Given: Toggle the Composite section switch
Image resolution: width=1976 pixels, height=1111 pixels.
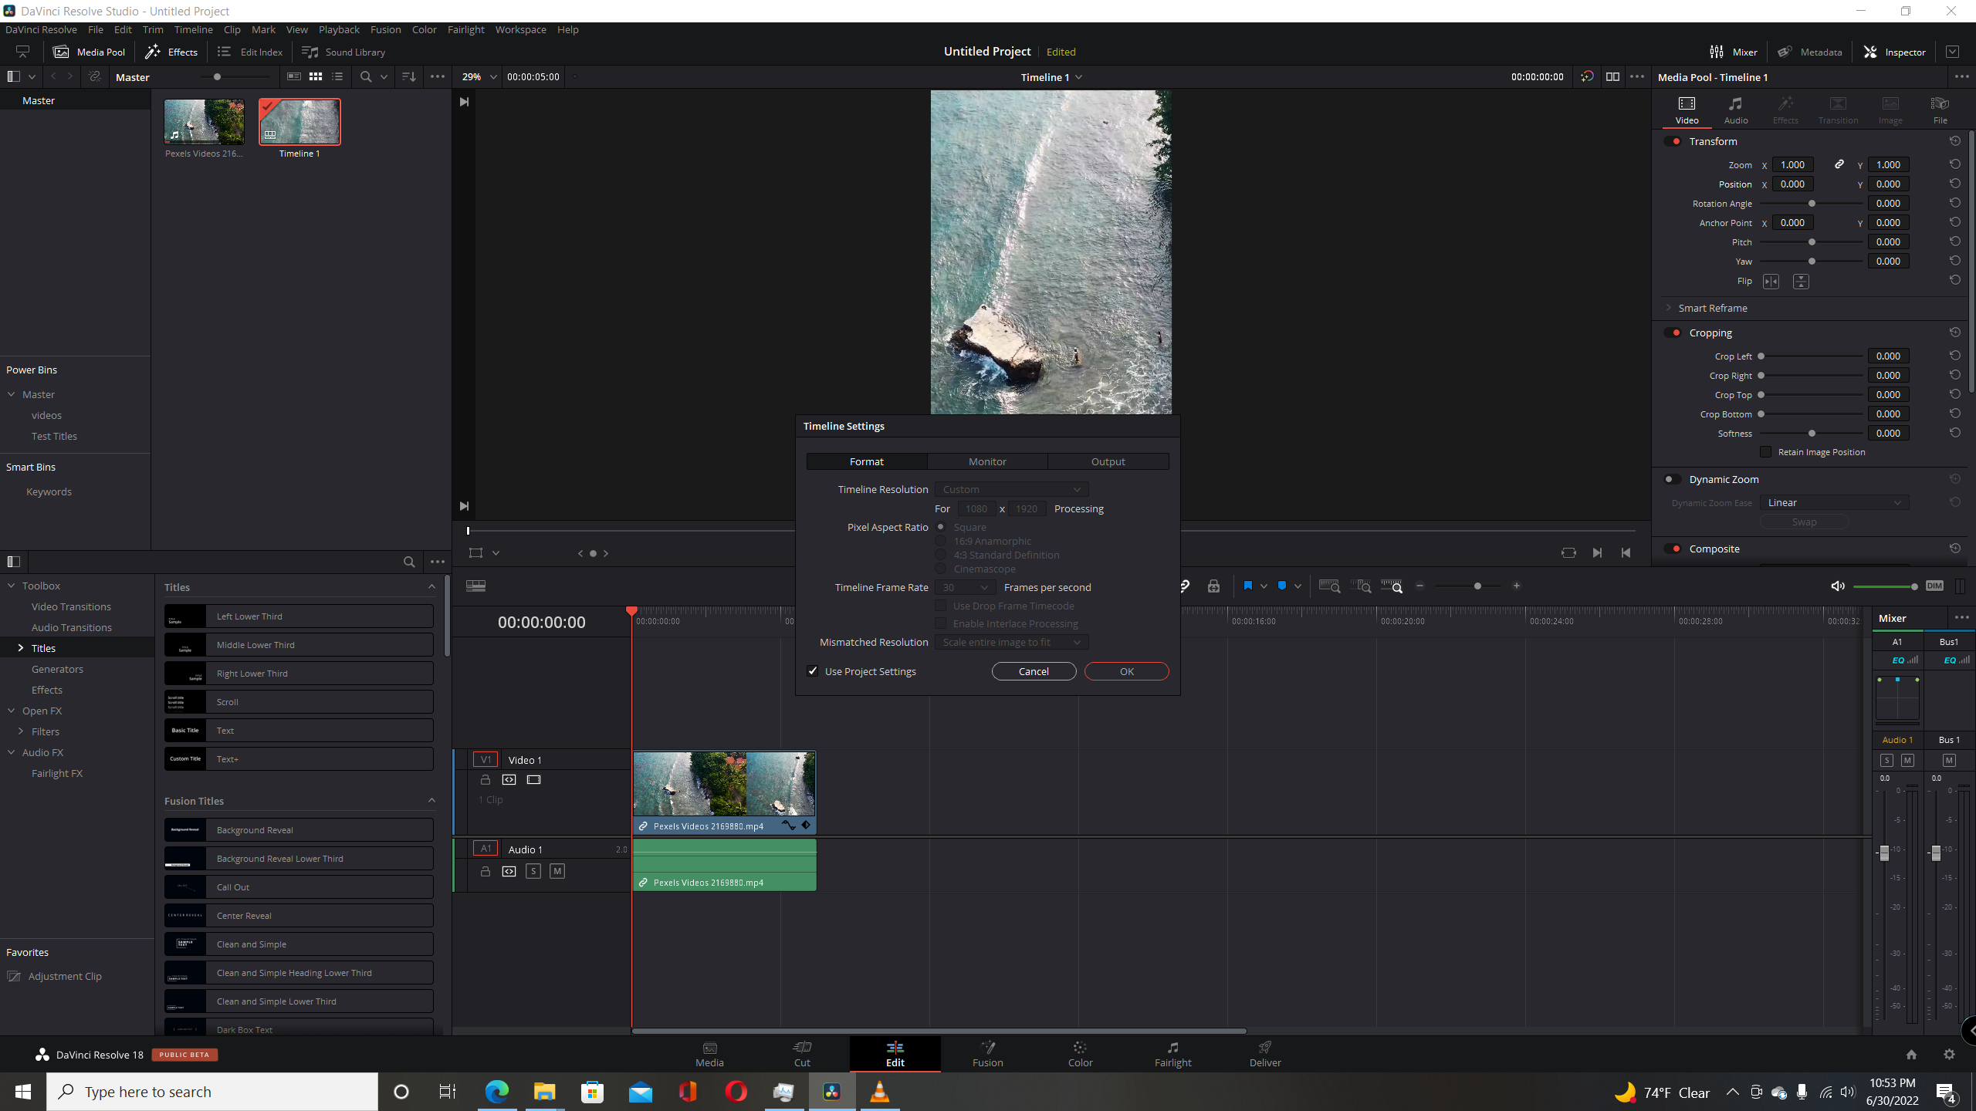Looking at the screenshot, I should 1673,549.
